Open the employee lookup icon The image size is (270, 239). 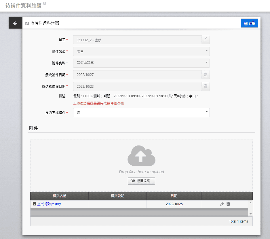click(206, 39)
